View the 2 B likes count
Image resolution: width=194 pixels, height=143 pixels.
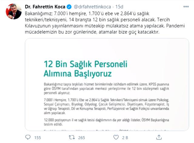point(125,138)
